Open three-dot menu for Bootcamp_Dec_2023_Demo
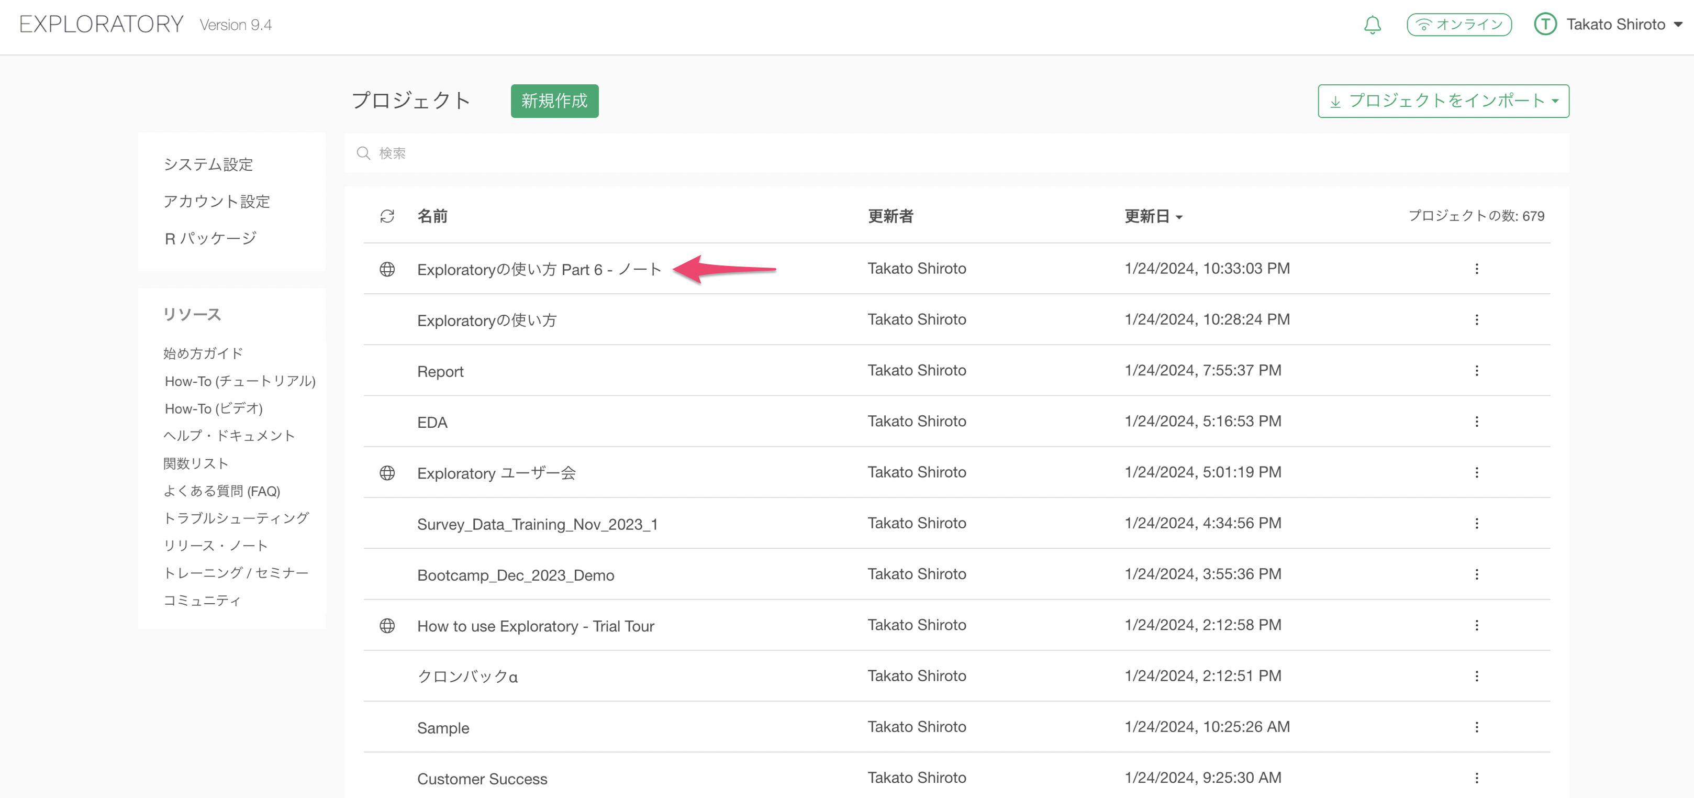1694x798 pixels. coord(1476,574)
